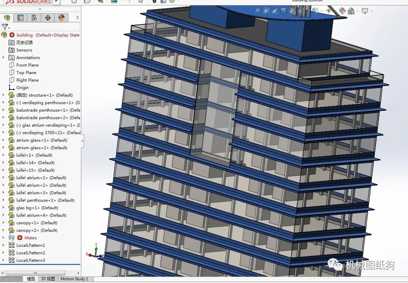408x283 pixels.
Task: Select LocalLPattern3 feature
Action: [x=31, y=260]
